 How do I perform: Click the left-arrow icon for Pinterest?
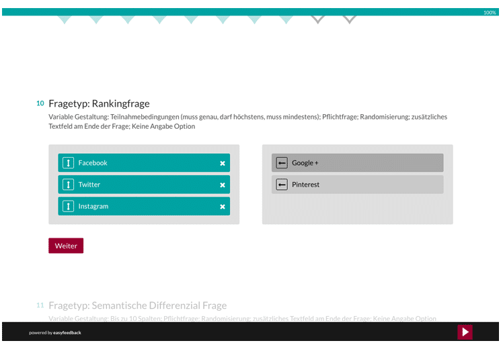pyautogui.click(x=282, y=185)
